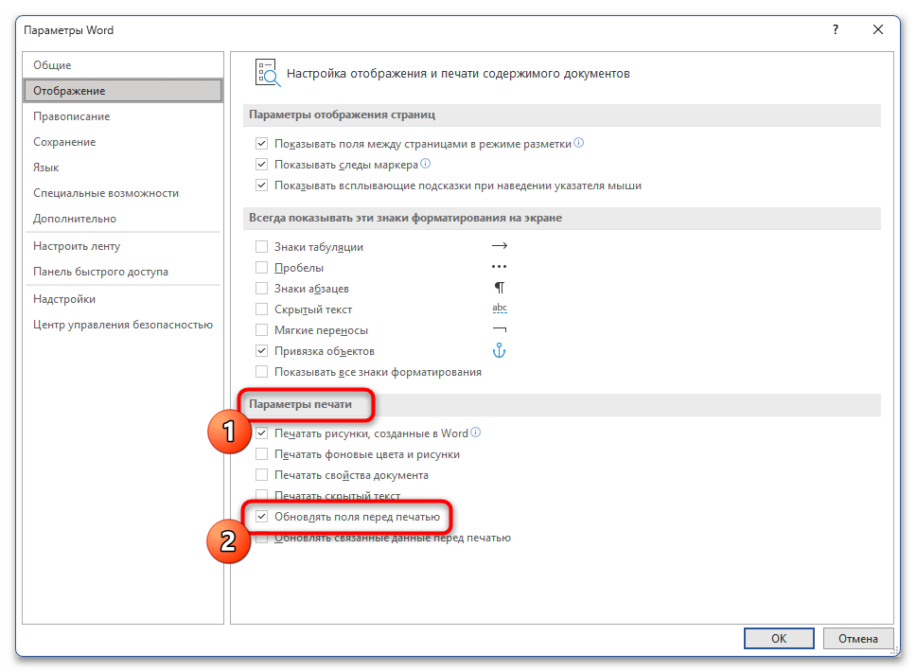916x672 pixels.
Task: Click the 'Отмена' button
Action: point(858,639)
